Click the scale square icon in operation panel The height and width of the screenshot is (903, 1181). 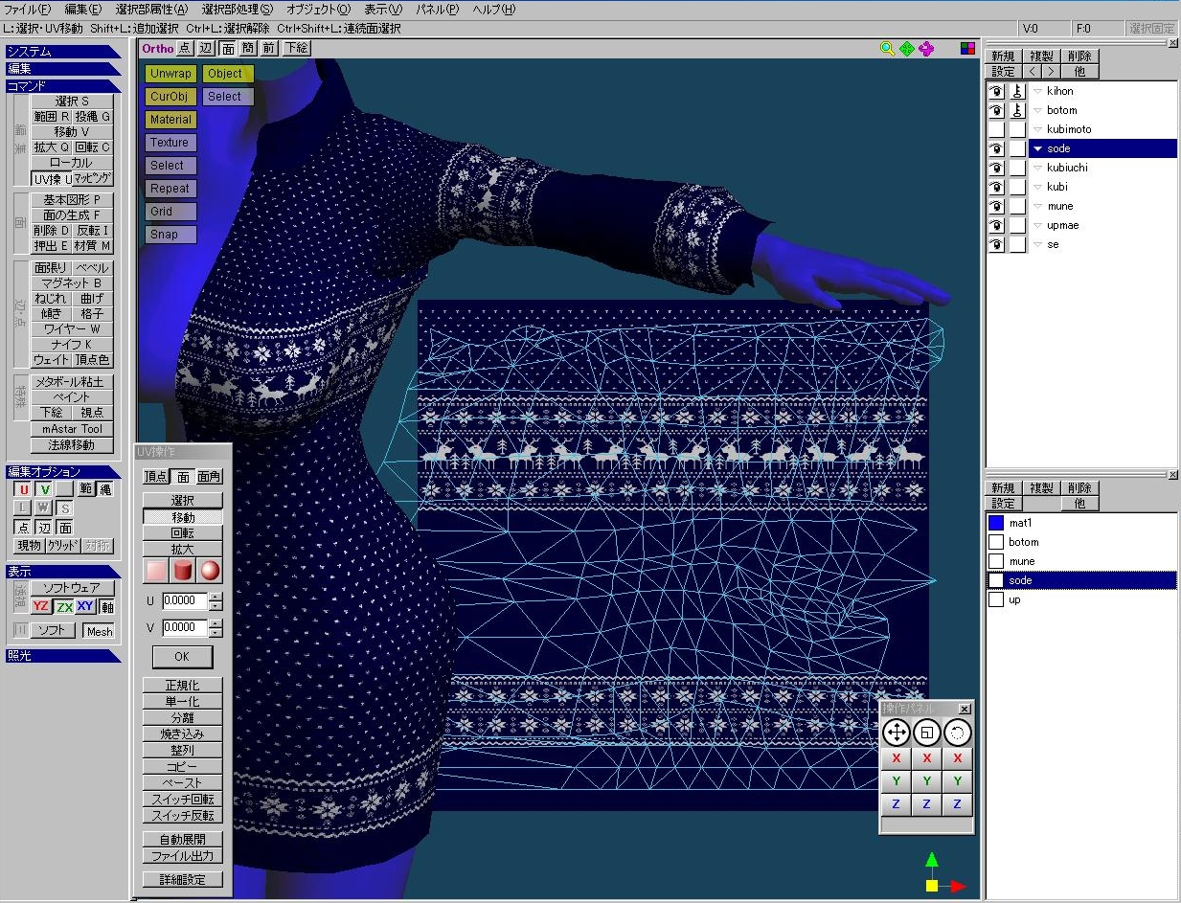pyautogui.click(x=926, y=734)
